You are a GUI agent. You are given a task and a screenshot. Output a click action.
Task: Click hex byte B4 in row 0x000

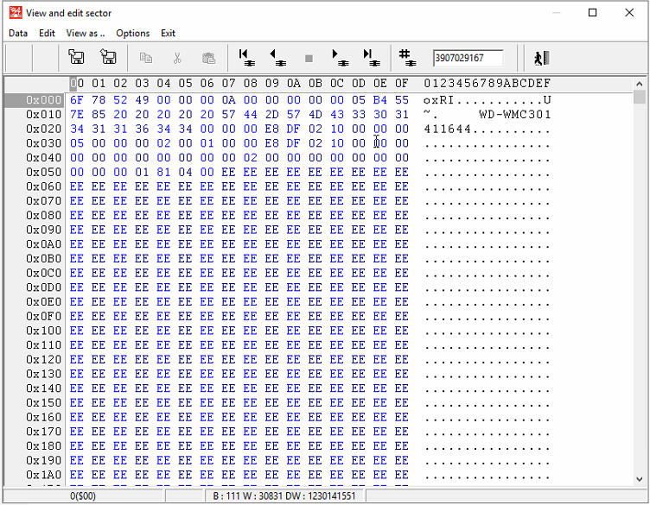tap(379, 100)
